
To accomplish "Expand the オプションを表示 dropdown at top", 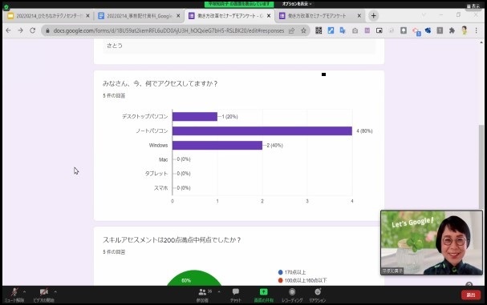I will [297, 4].
